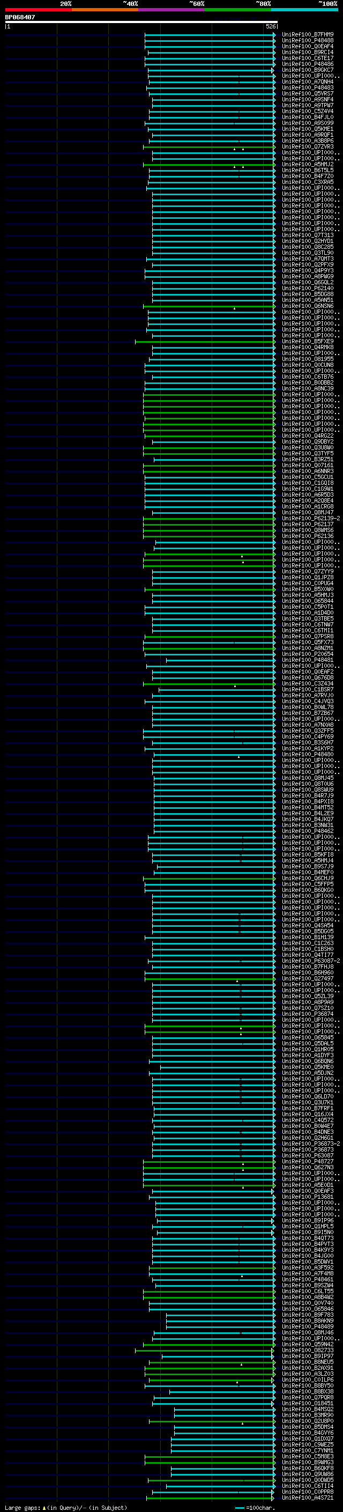Select hit label UniRef100_Q6GQL2
343x1512 pixels.
tap(307, 282)
